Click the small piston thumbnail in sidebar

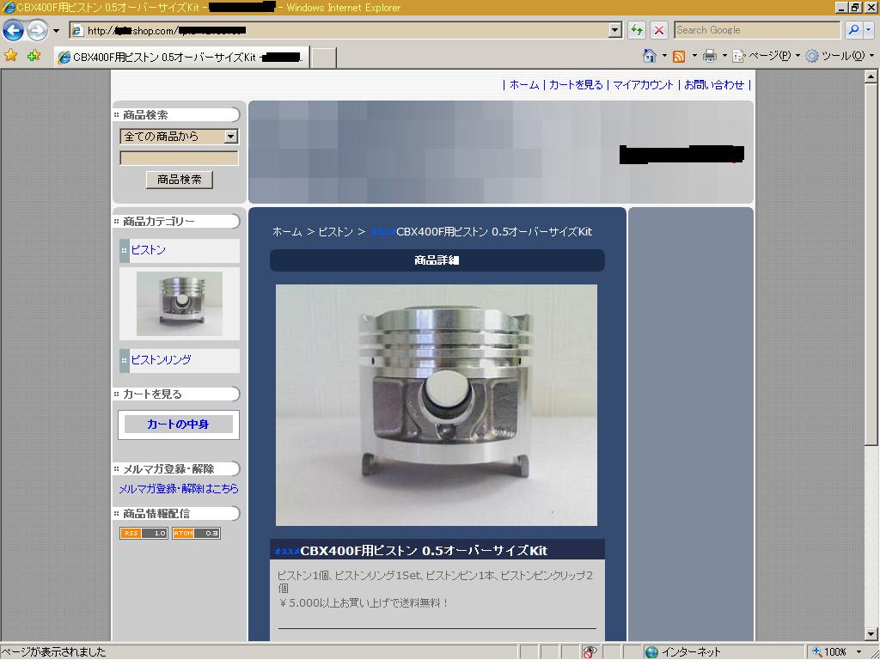click(x=179, y=303)
